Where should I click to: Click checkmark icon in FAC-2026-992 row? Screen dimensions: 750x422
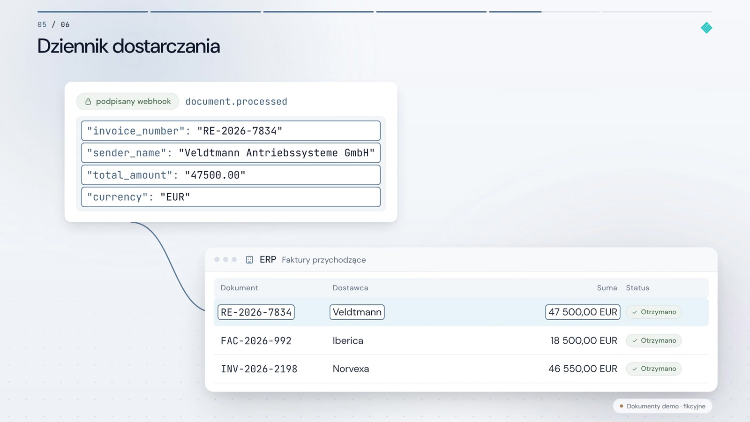[x=635, y=341]
